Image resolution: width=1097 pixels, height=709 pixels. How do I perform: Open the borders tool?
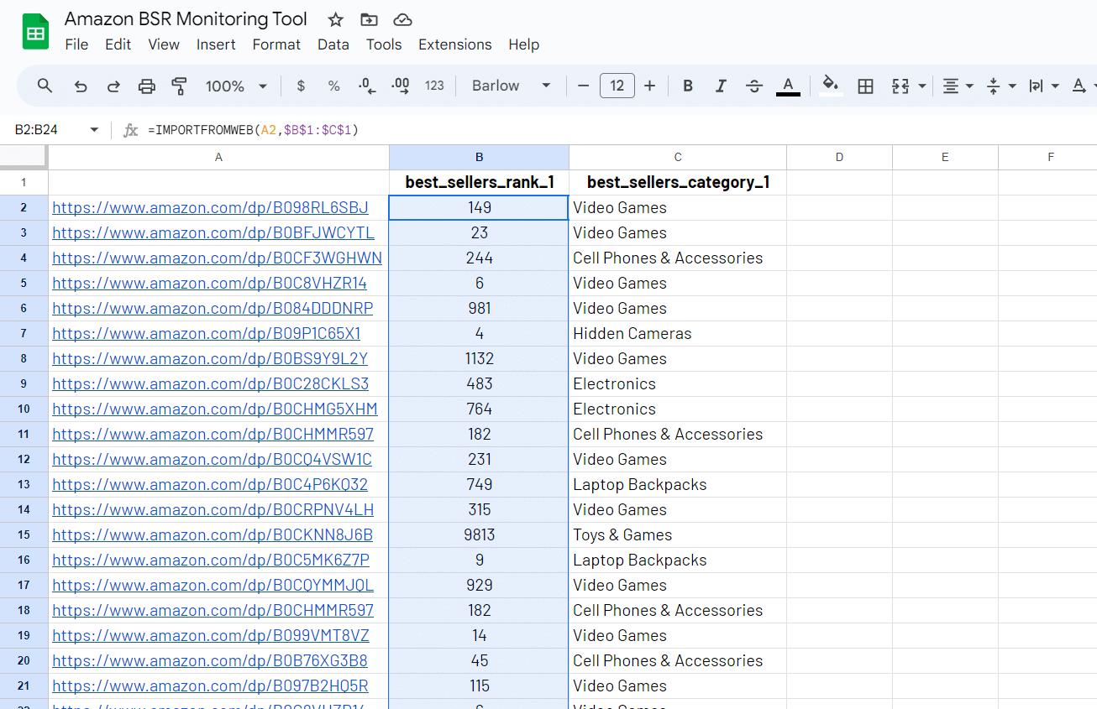(865, 86)
